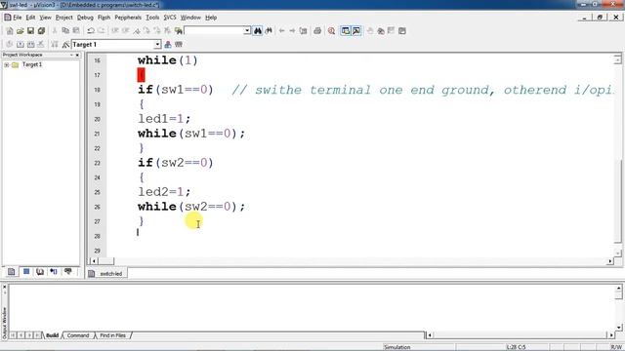Click the output window scroll down arrow
625x351 pixels.
click(618, 328)
